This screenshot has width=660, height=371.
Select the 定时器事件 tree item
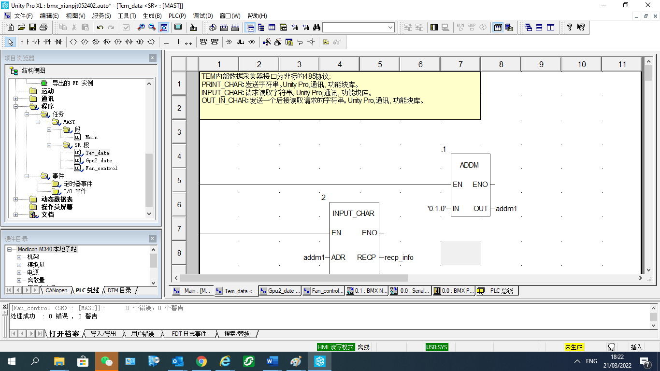[x=78, y=184]
